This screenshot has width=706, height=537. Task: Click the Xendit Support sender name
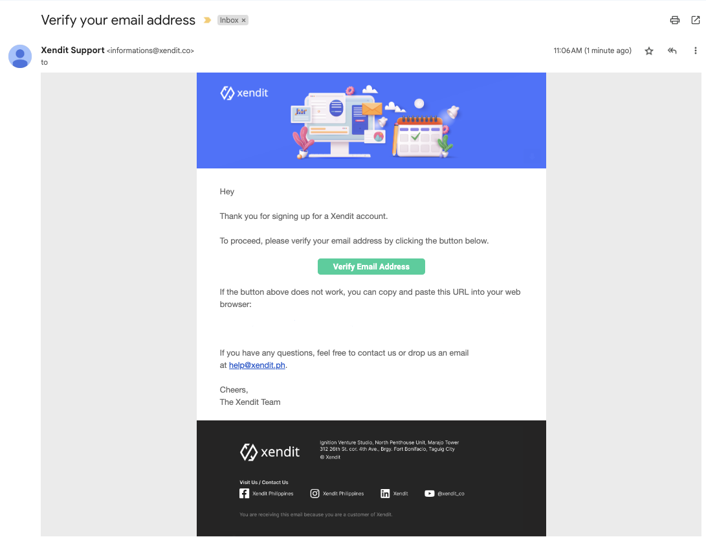(x=72, y=50)
